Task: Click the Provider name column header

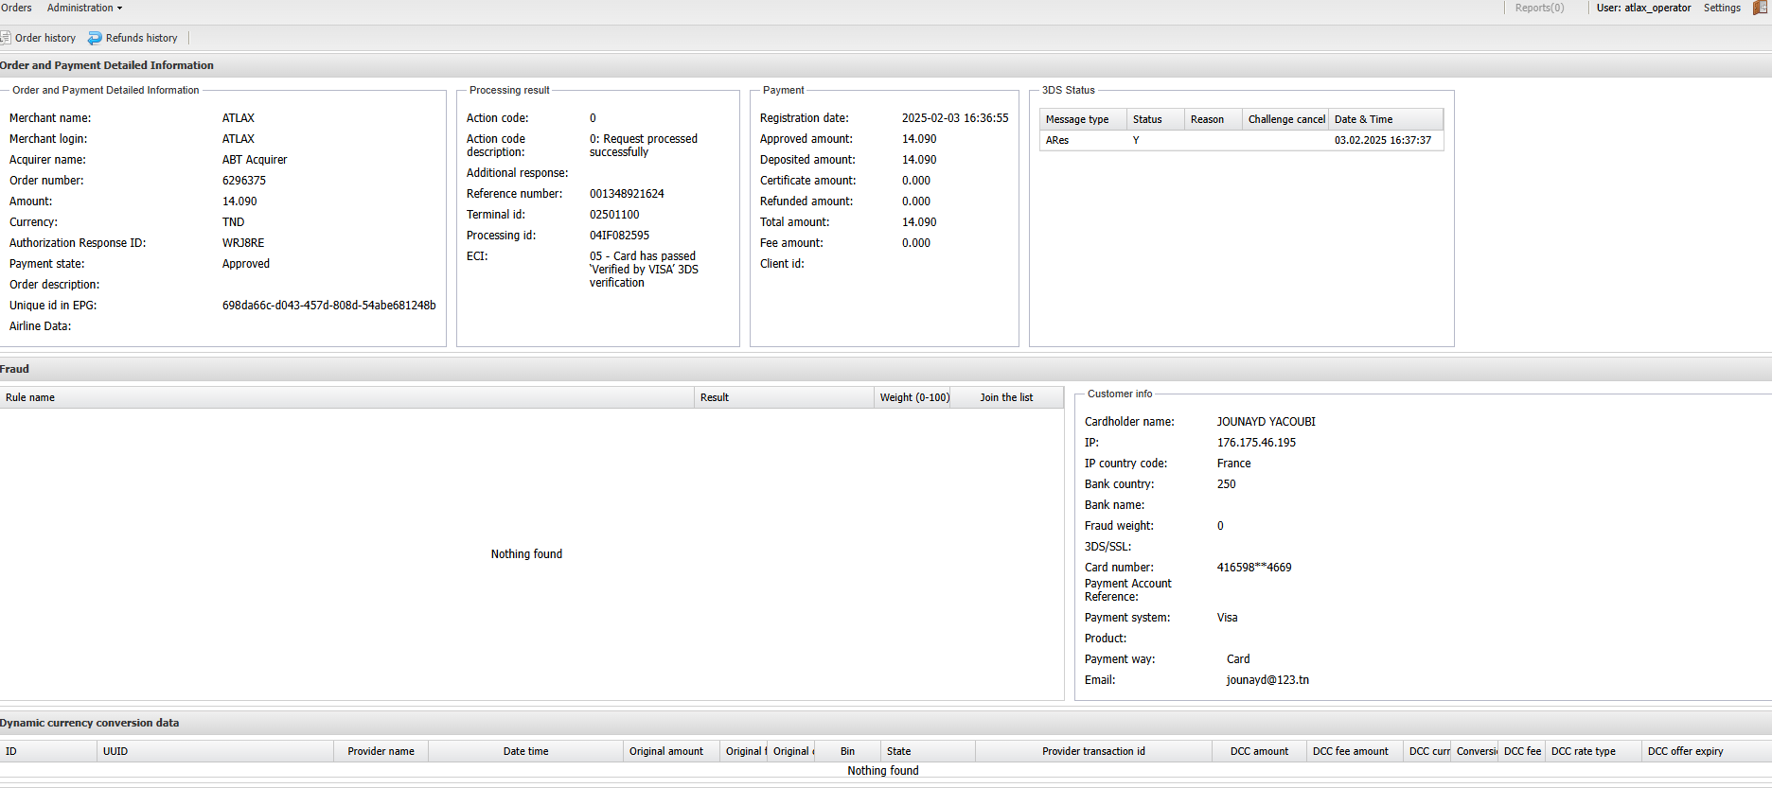Action: tap(381, 751)
